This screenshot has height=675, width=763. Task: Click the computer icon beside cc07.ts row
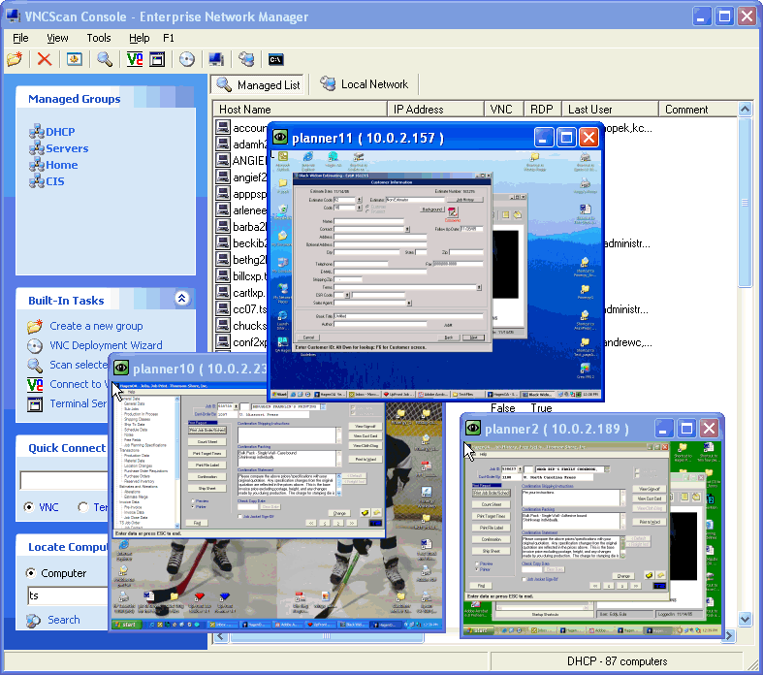(x=223, y=308)
